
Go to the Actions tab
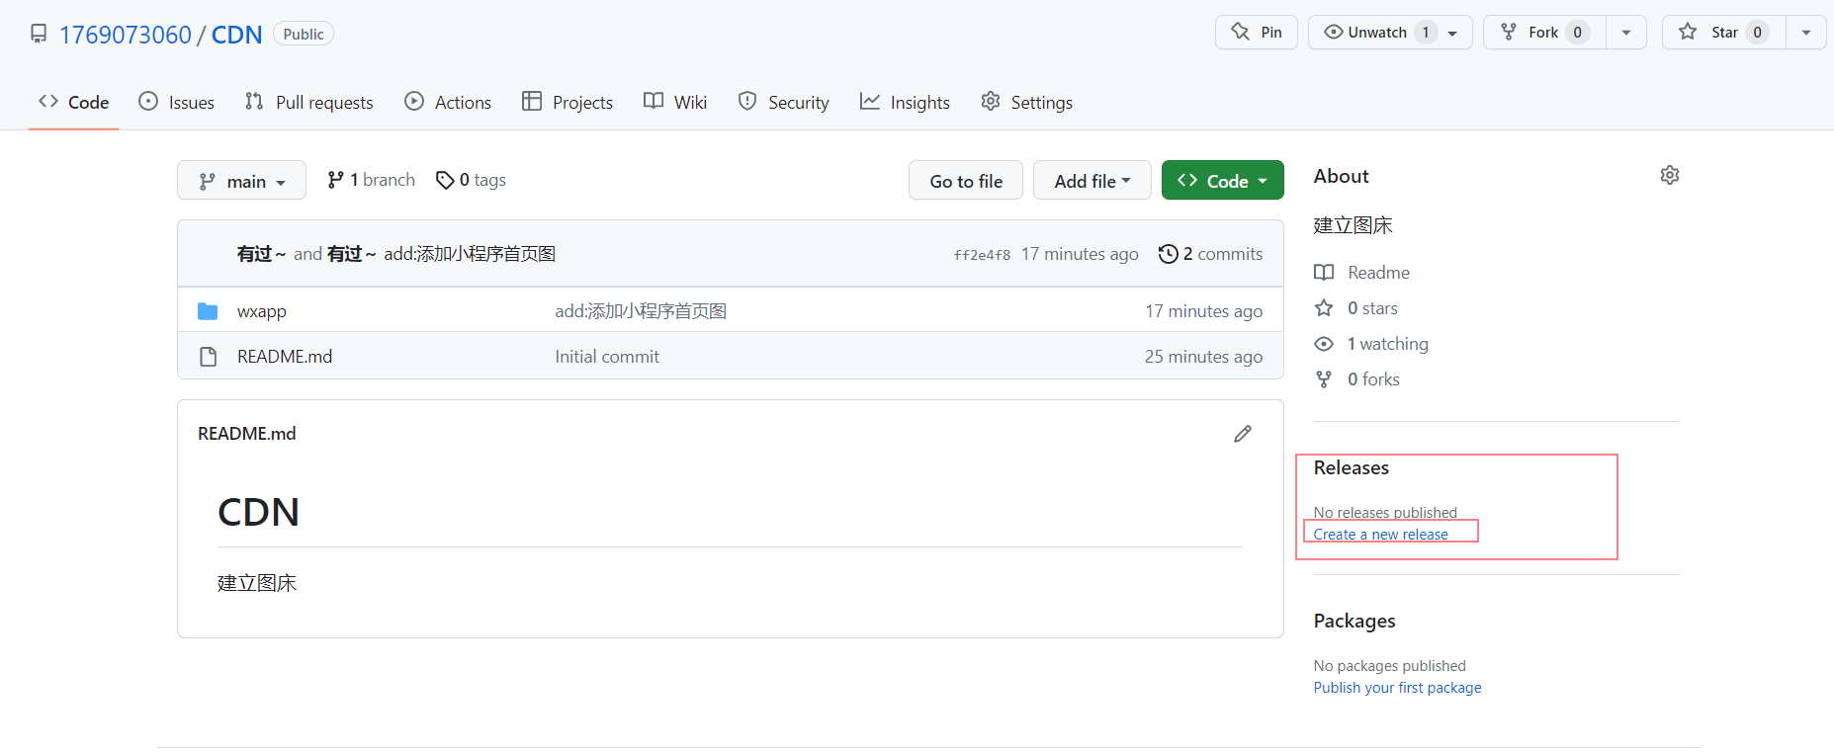coord(448,102)
